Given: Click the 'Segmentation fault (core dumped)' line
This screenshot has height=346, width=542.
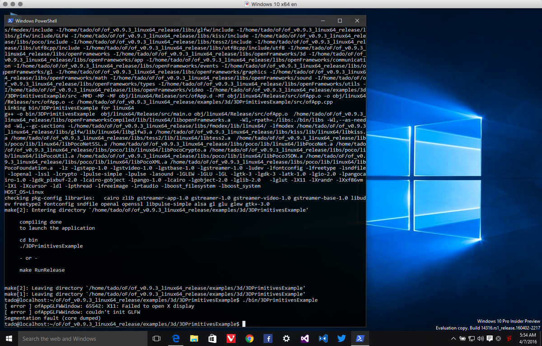Looking at the screenshot, I should tap(52, 318).
